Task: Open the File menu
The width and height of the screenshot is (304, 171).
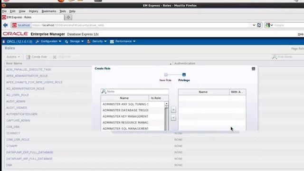Action: coord(4,11)
